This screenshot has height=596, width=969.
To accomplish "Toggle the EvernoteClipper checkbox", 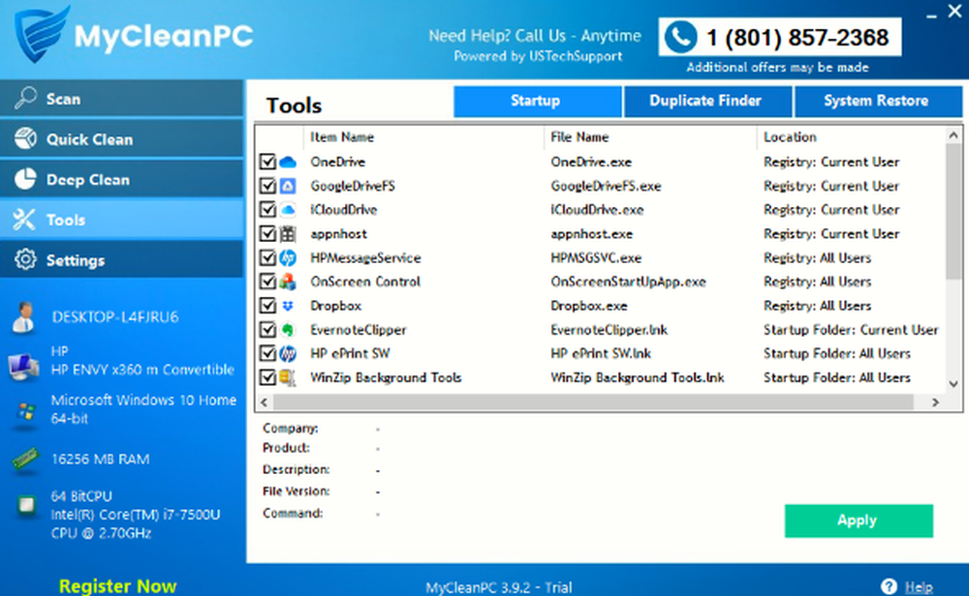I will 267,330.
